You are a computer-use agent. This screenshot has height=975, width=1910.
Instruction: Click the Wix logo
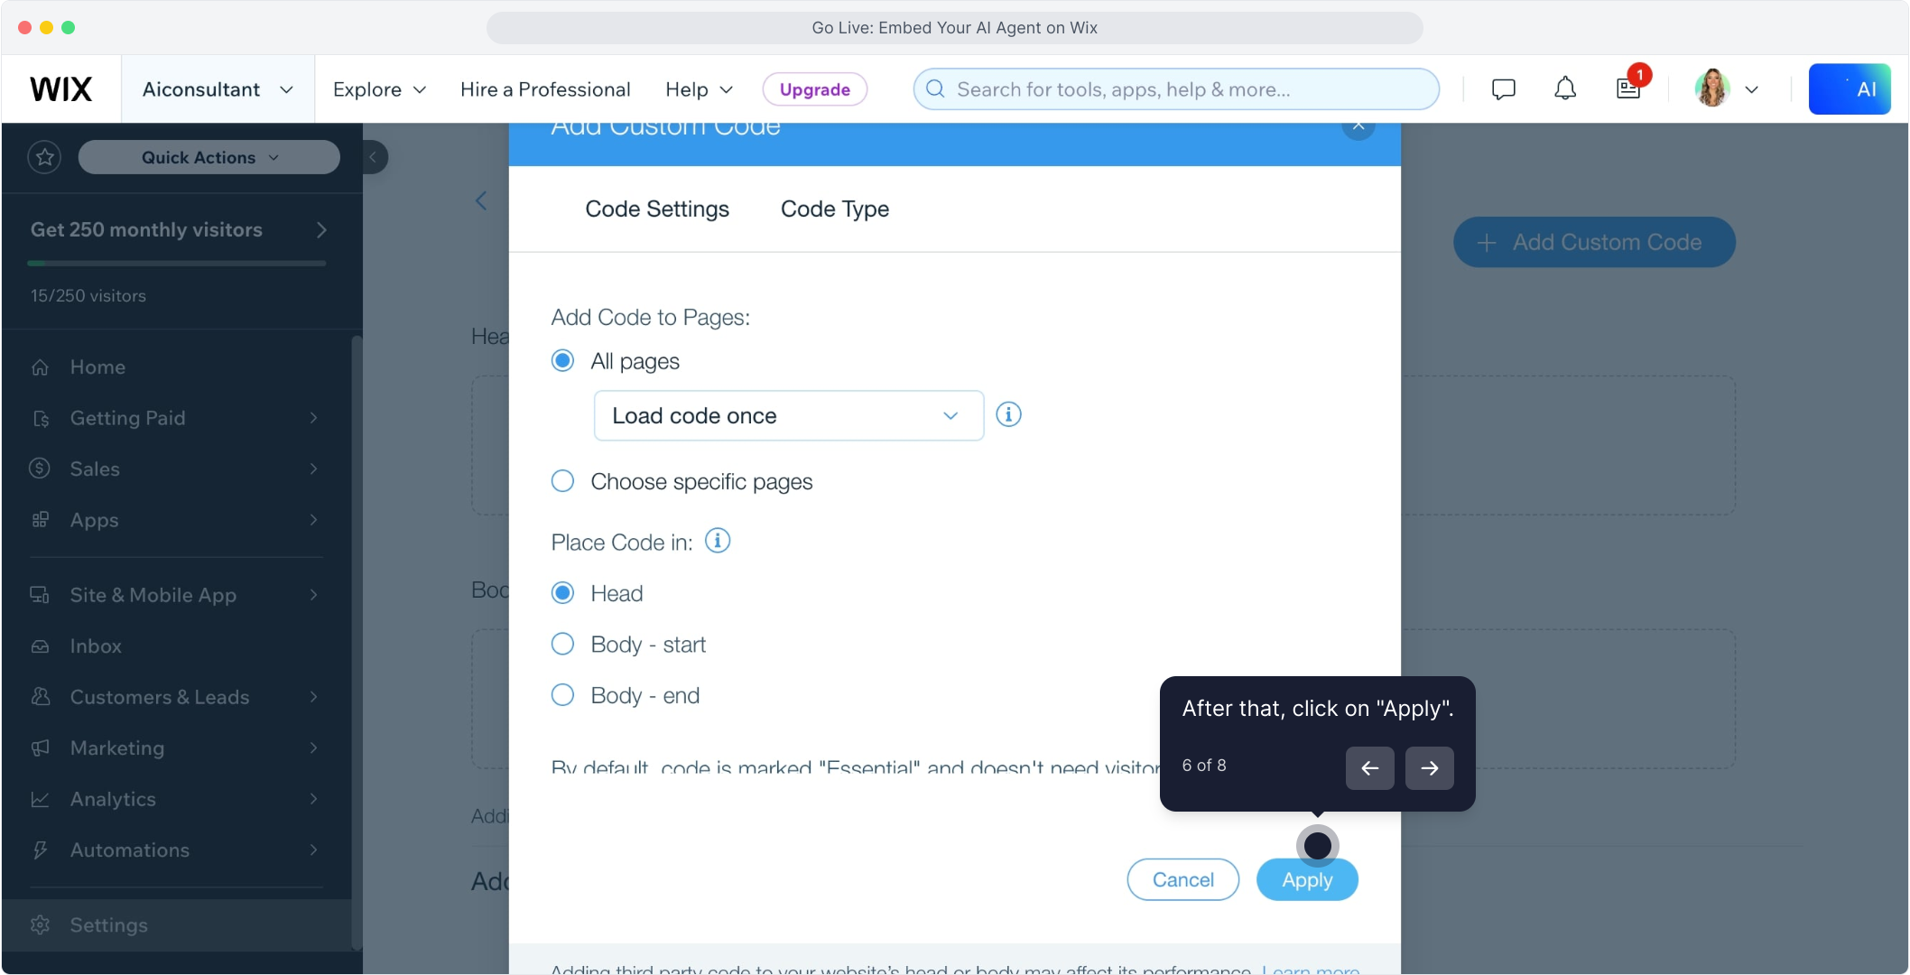pyautogui.click(x=61, y=89)
